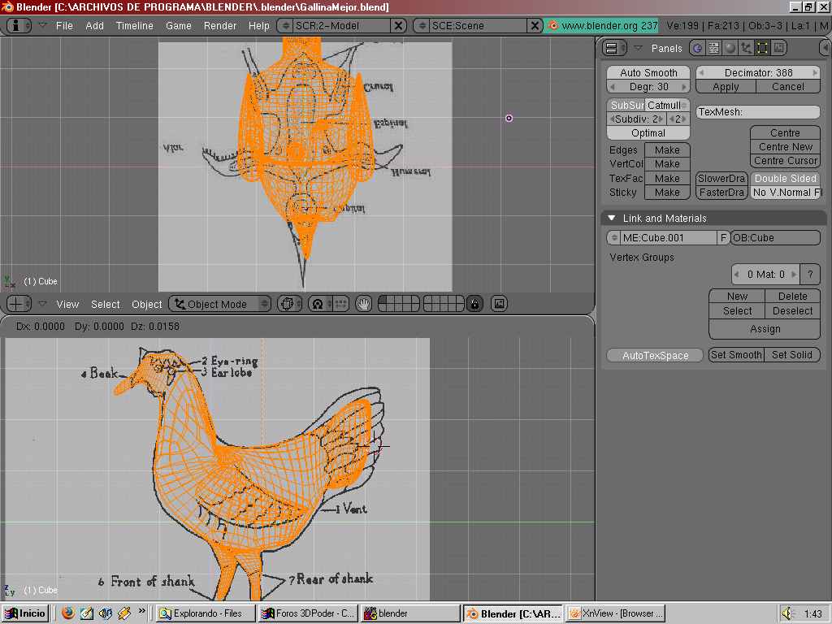Collapse the buttons window header triangle
832x624 pixels.
pyautogui.click(x=638, y=48)
